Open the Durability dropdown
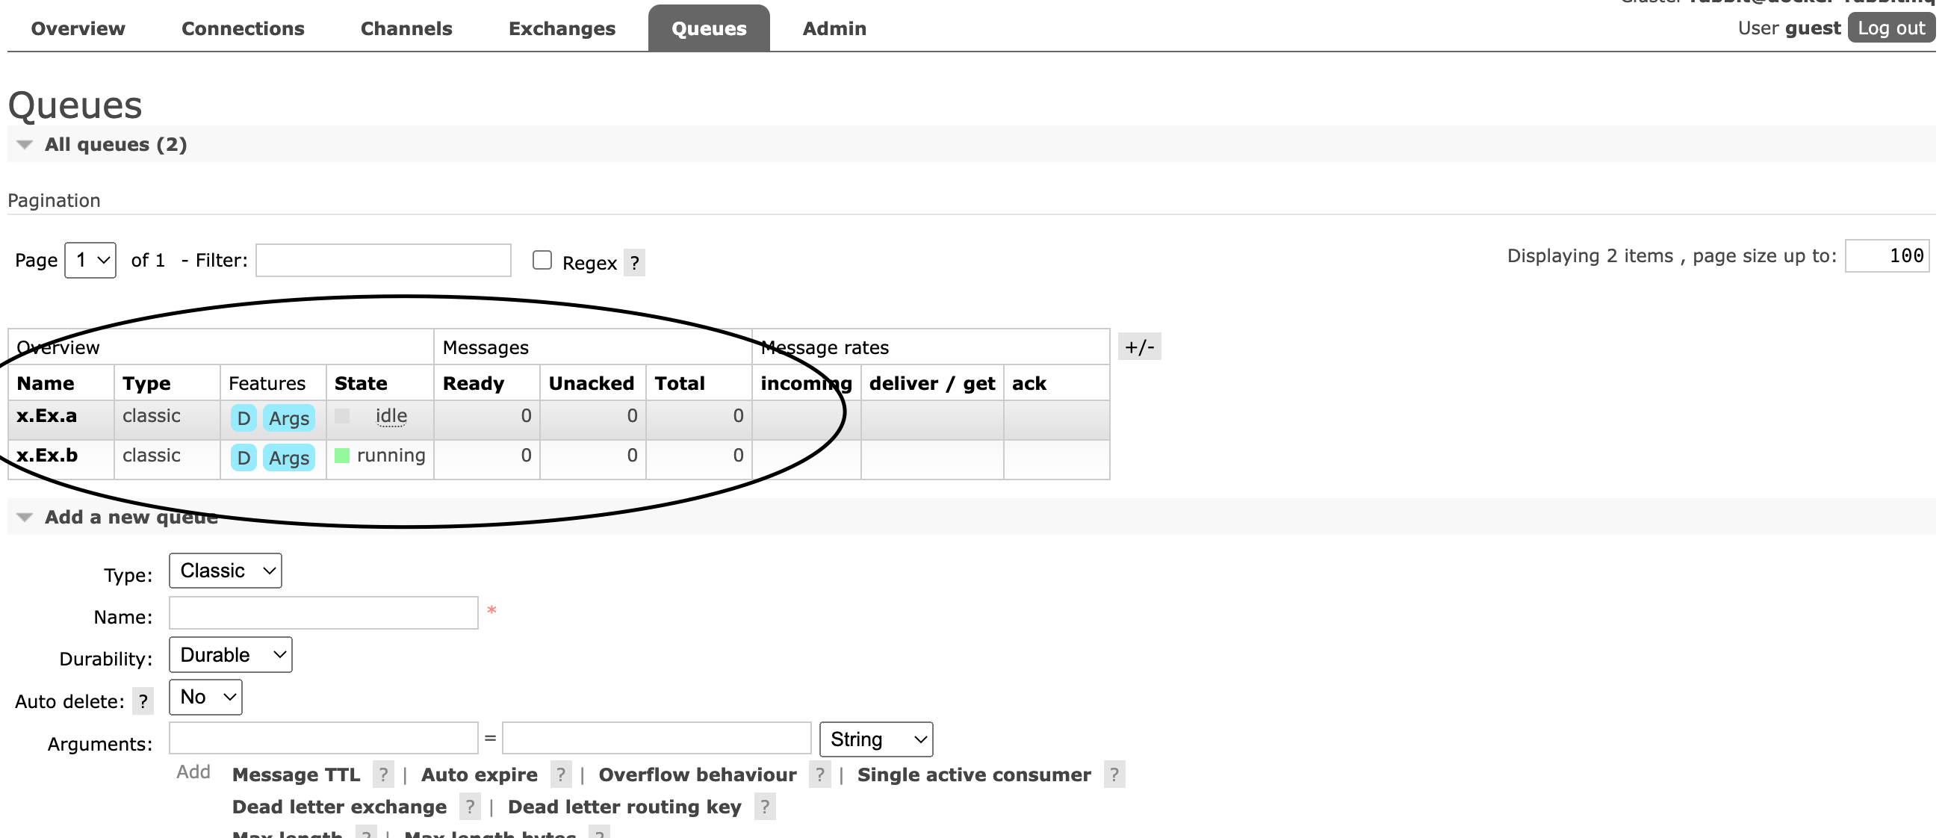The width and height of the screenshot is (1948, 838). click(231, 655)
